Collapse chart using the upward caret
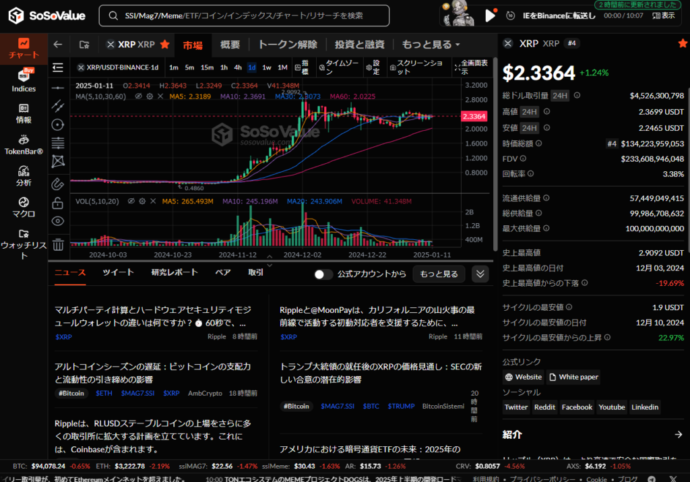This screenshot has width=690, height=482. tap(270, 257)
